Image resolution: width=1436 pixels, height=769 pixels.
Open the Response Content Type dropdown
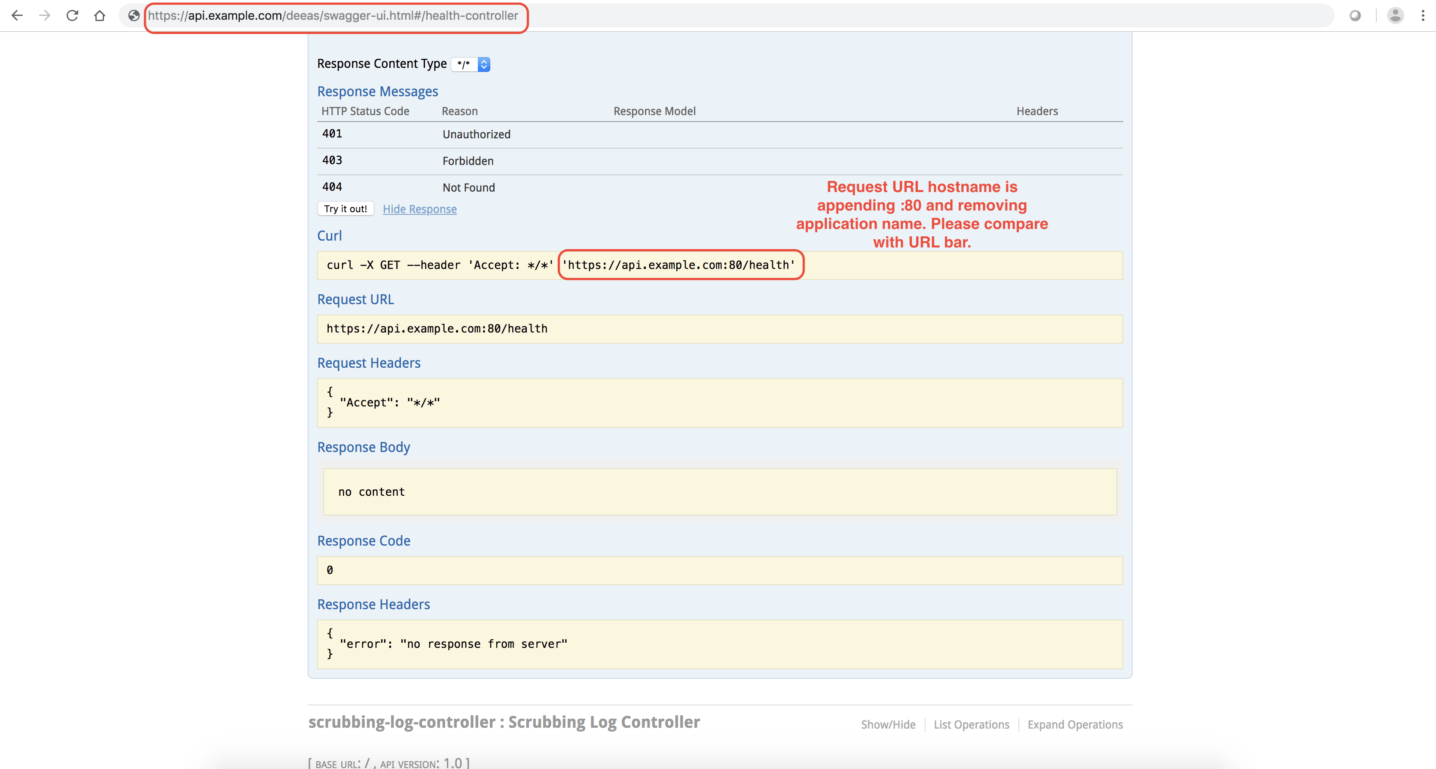tap(471, 64)
